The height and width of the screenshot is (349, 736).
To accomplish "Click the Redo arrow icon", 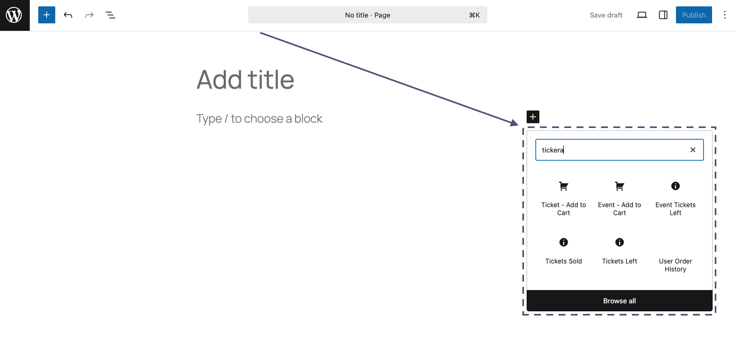I will [89, 15].
